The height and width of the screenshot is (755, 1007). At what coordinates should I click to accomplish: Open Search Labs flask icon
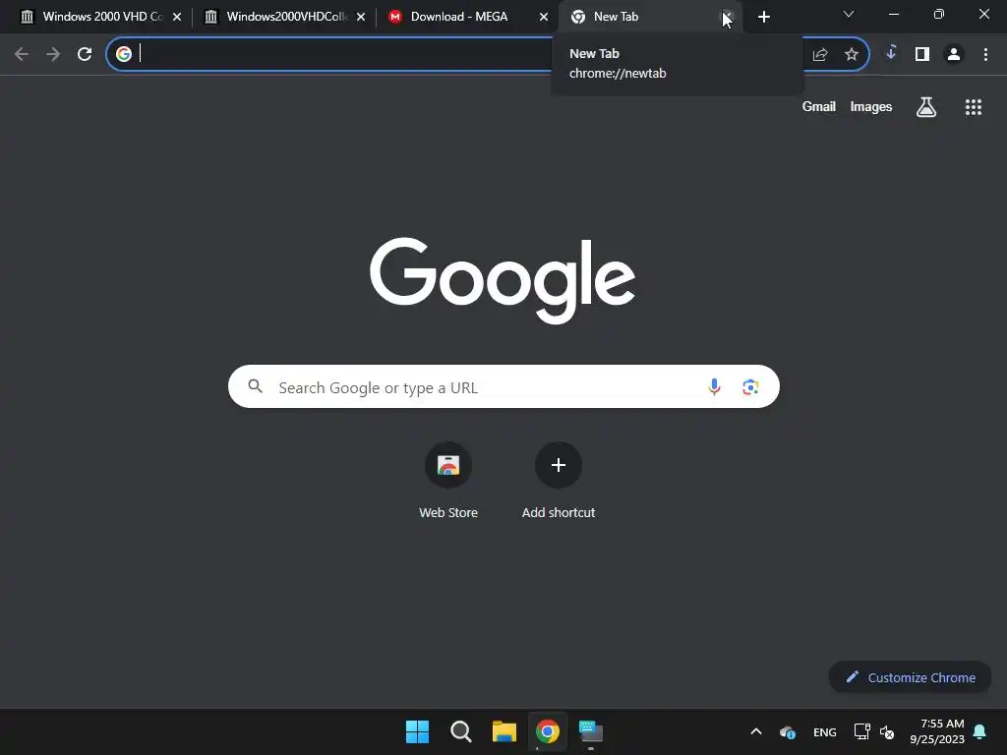pos(926,106)
